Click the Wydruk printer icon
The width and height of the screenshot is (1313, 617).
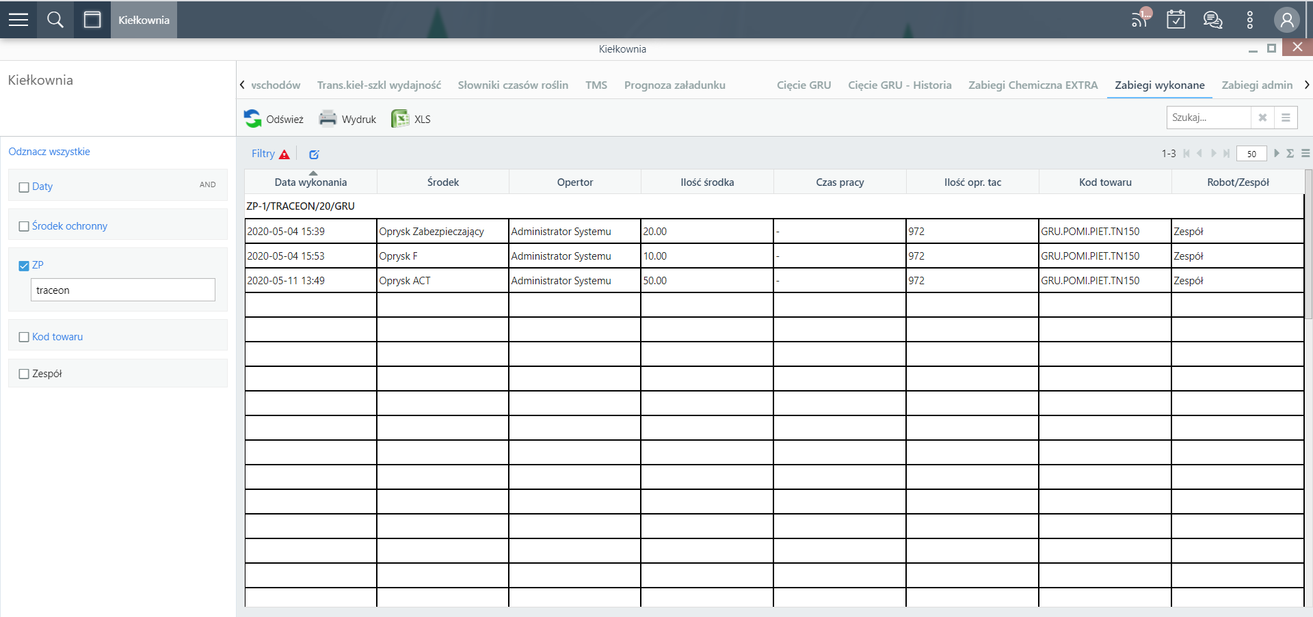328,119
